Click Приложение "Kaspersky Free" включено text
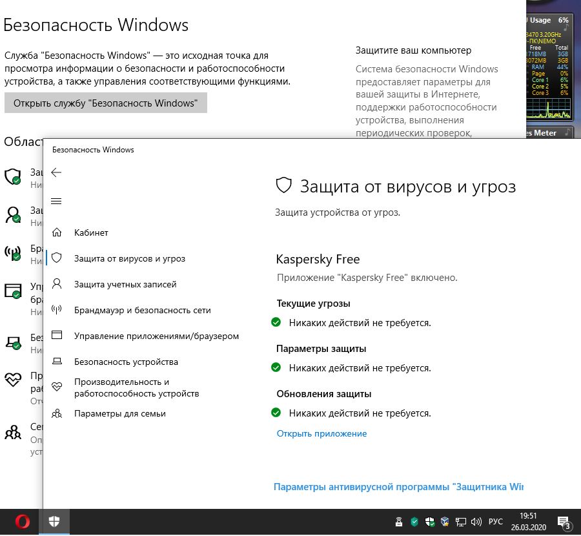Viewport: 581px width, 536px height. (367, 278)
